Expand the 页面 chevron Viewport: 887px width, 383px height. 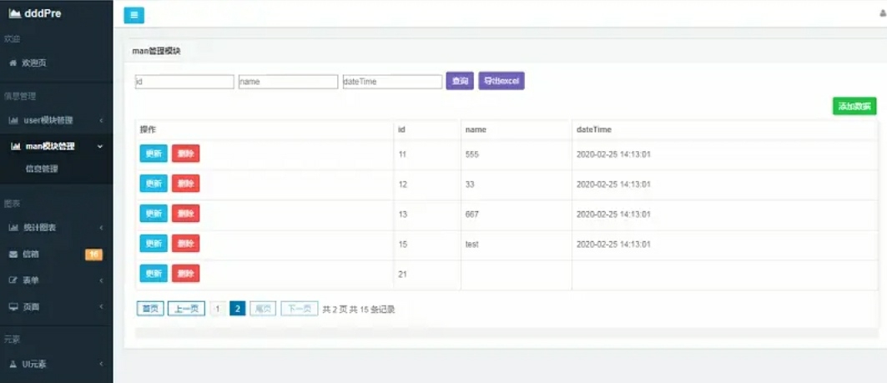point(101,306)
